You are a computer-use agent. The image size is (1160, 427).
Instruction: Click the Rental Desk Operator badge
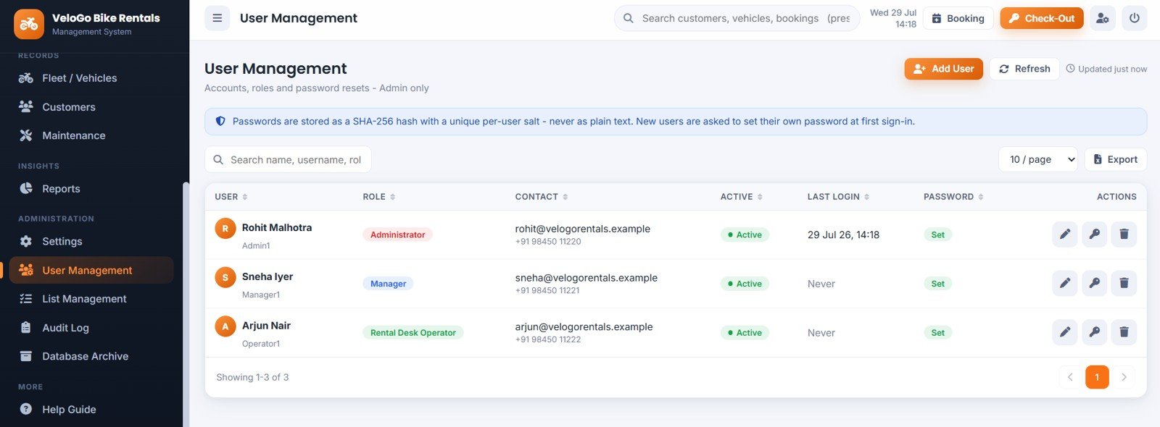point(413,333)
